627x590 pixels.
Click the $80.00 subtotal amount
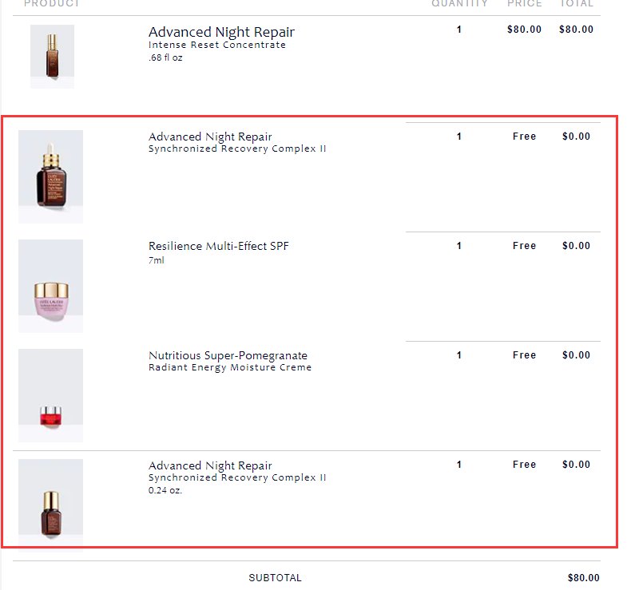click(583, 577)
